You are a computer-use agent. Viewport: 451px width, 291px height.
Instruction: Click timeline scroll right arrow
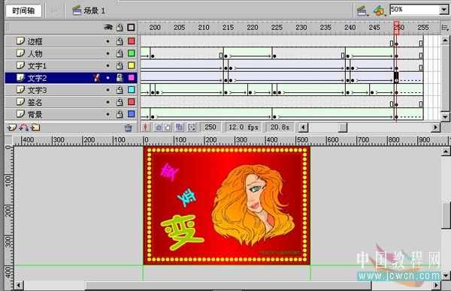point(435,127)
